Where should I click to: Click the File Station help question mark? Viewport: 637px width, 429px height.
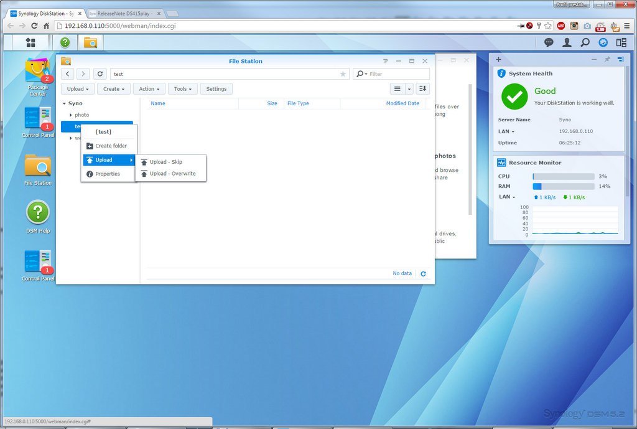tap(386, 61)
